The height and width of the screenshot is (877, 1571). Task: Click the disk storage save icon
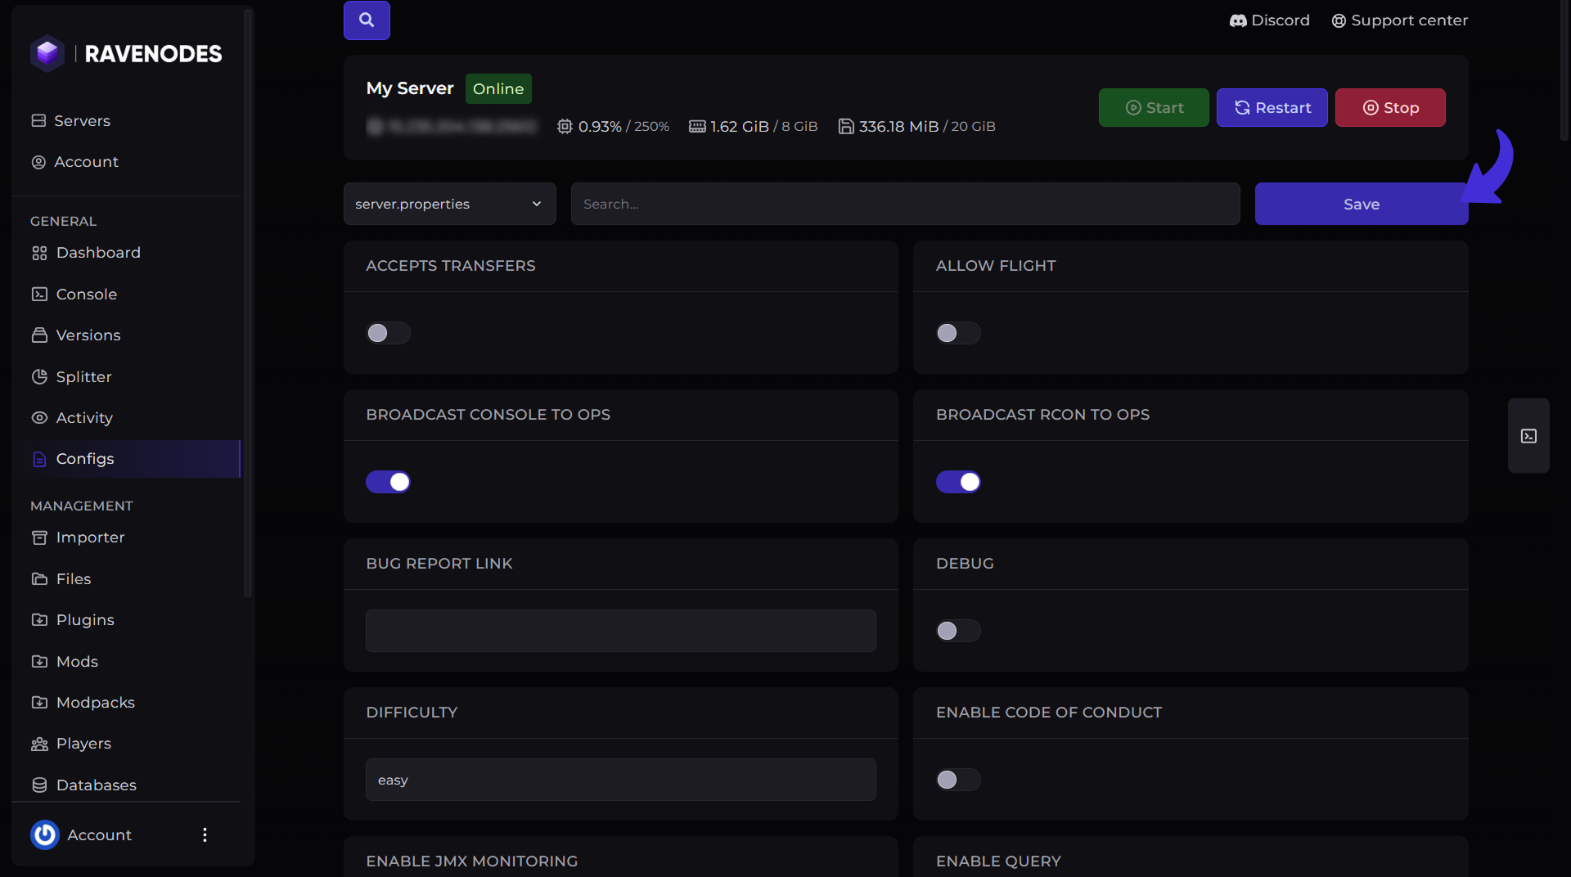(846, 126)
